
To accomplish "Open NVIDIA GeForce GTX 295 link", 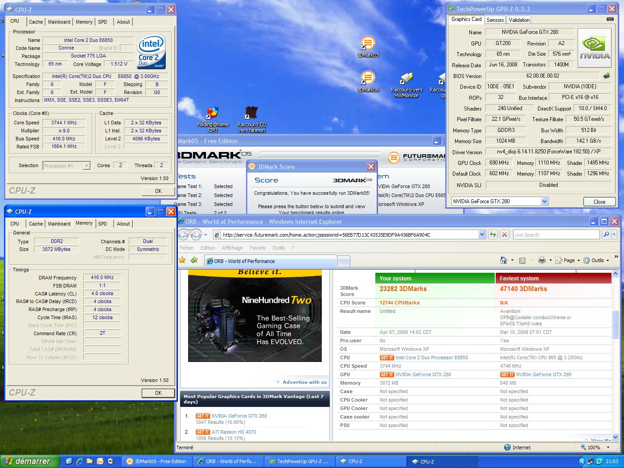I will (543, 374).
